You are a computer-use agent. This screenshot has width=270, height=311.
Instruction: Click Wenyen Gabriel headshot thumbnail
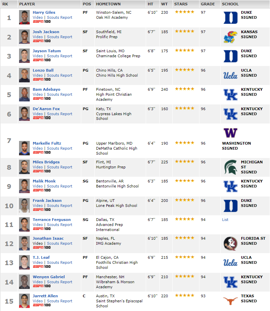pos(24,282)
